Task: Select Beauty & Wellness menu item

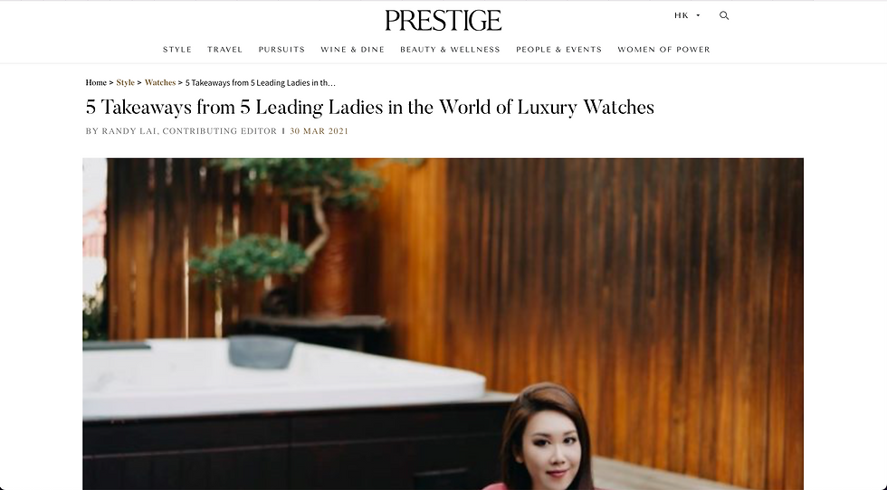Action: click(451, 49)
